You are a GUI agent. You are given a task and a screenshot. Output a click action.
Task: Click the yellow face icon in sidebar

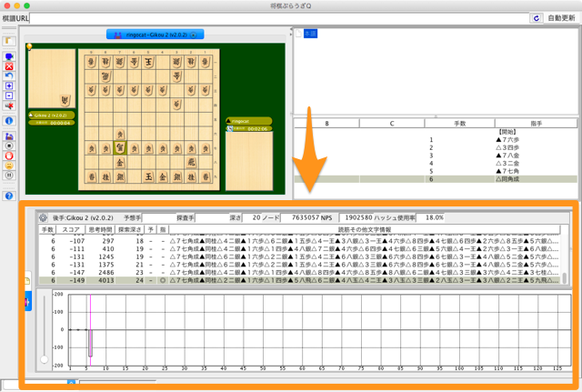(9, 165)
